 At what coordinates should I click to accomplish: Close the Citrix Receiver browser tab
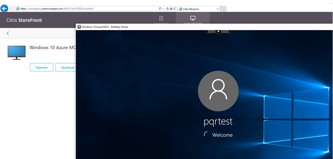point(218,9)
